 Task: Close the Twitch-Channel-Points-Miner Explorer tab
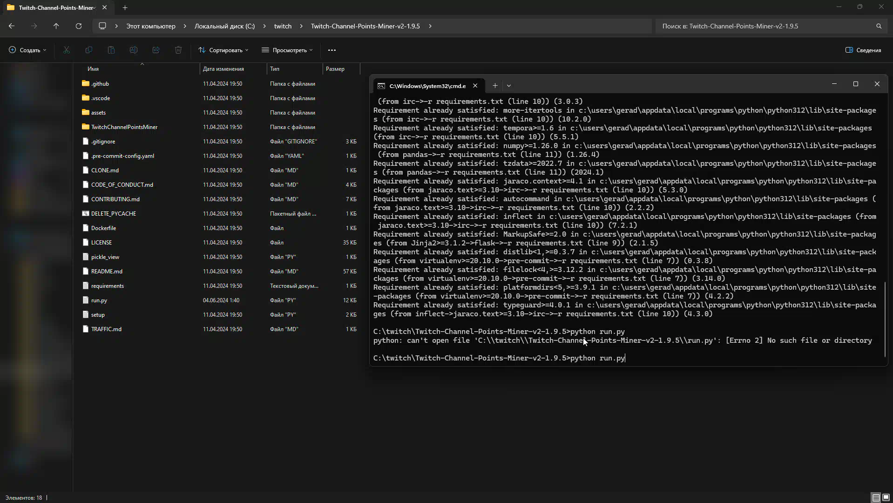[104, 7]
